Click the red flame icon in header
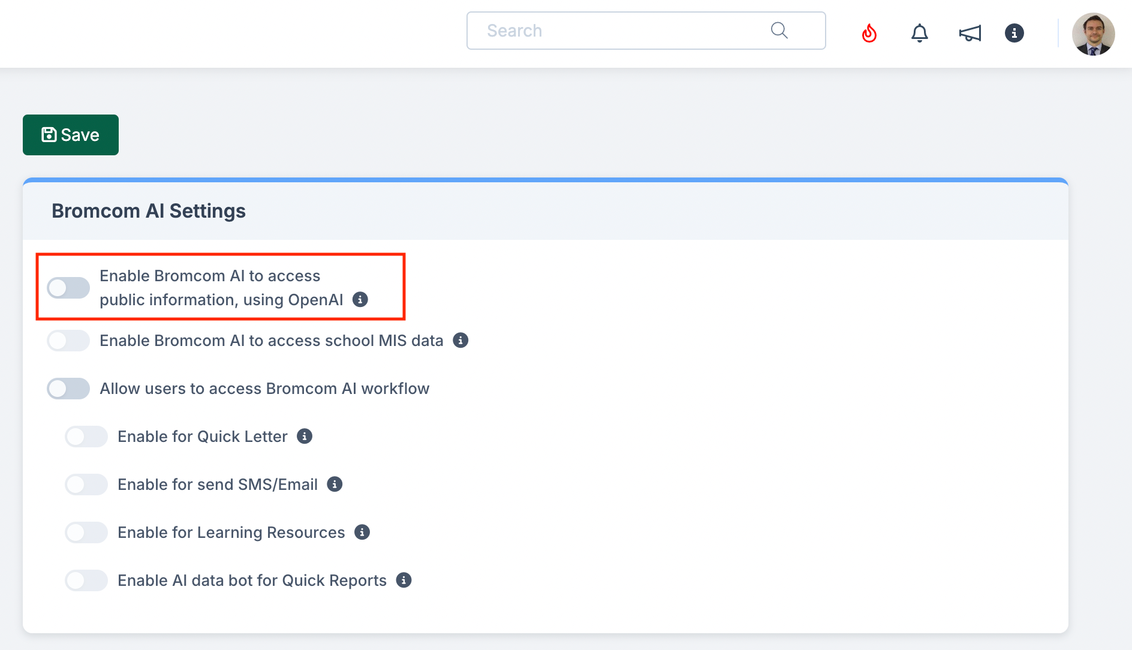 click(x=869, y=33)
